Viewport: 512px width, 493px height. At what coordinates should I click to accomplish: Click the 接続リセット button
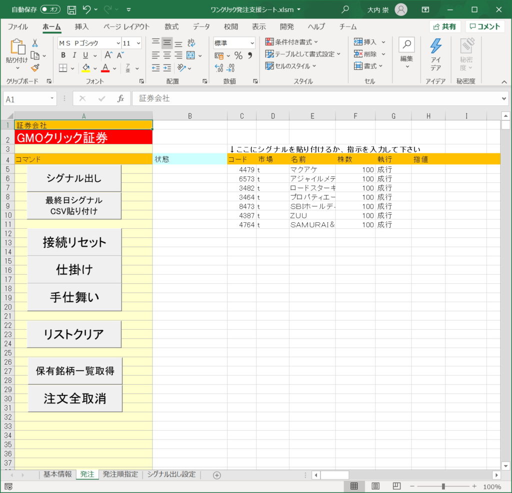pyautogui.click(x=74, y=242)
